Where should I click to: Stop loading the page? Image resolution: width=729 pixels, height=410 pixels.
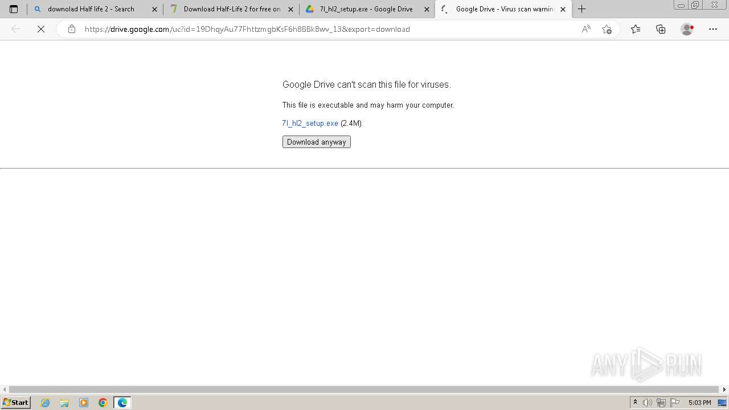(41, 29)
